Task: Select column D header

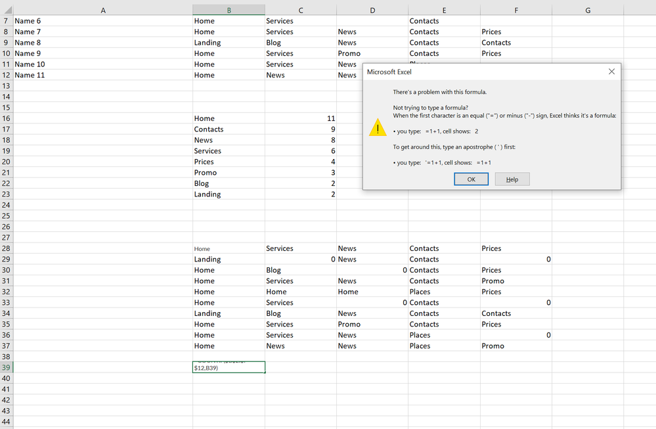Action: [x=372, y=10]
